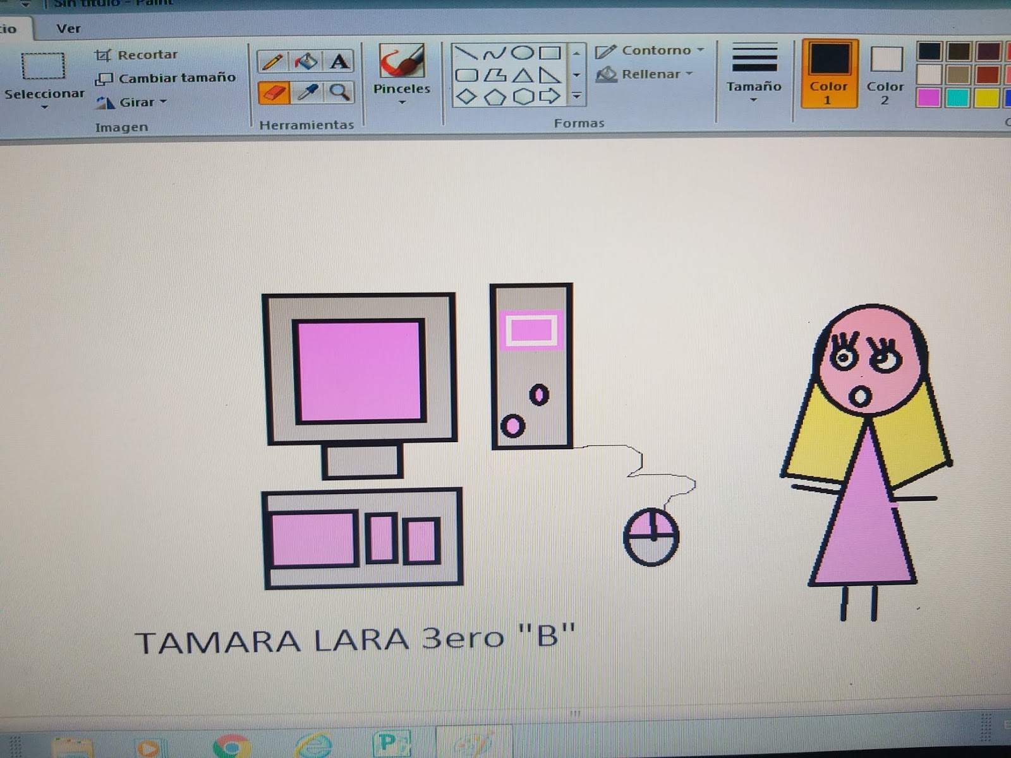Open the Girar rotate menu
The height and width of the screenshot is (758, 1011).
[x=139, y=102]
